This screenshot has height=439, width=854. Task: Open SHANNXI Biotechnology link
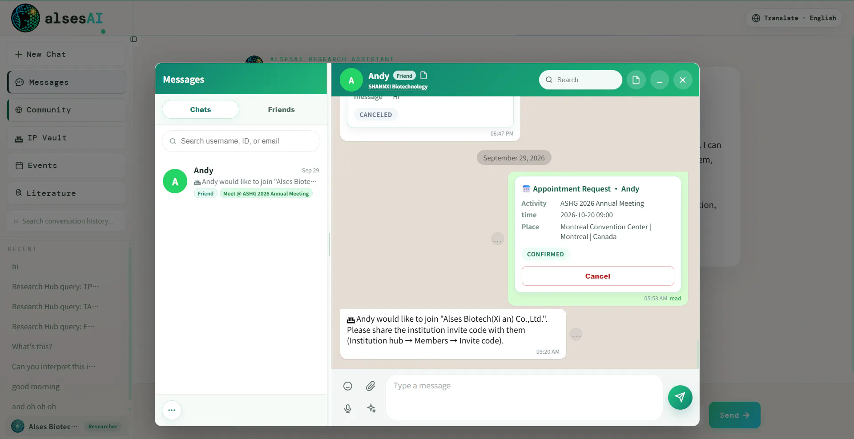click(x=398, y=87)
